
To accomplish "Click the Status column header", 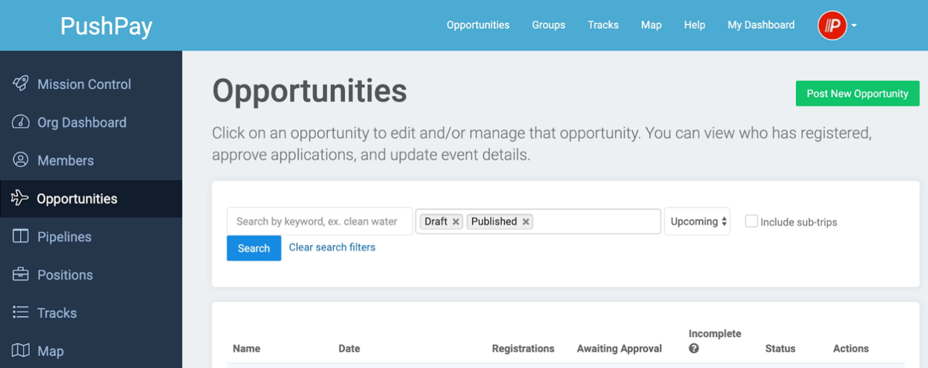I will click(x=780, y=348).
